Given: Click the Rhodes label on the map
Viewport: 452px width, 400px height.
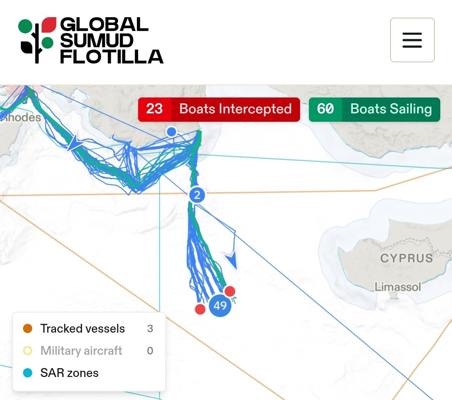Looking at the screenshot, I should [x=21, y=118].
